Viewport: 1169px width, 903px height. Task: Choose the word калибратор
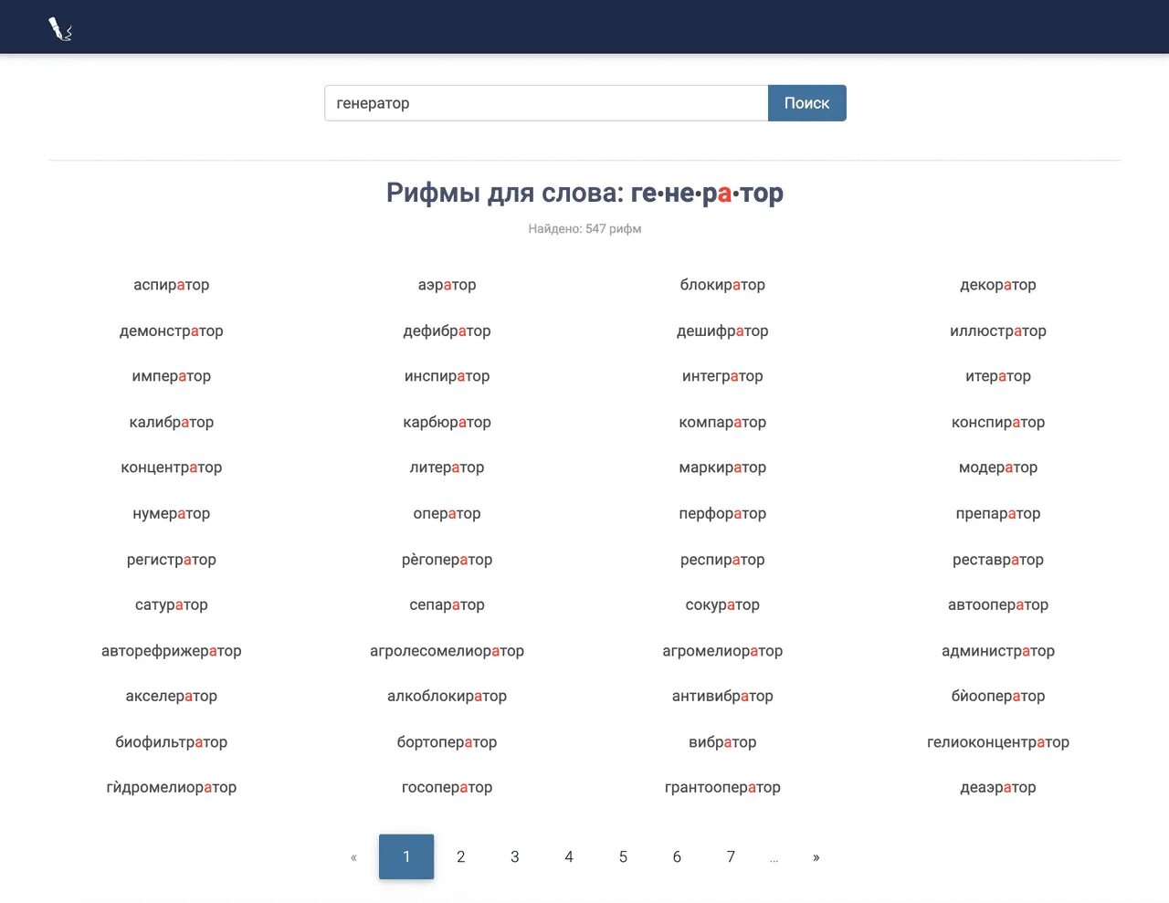[172, 422]
